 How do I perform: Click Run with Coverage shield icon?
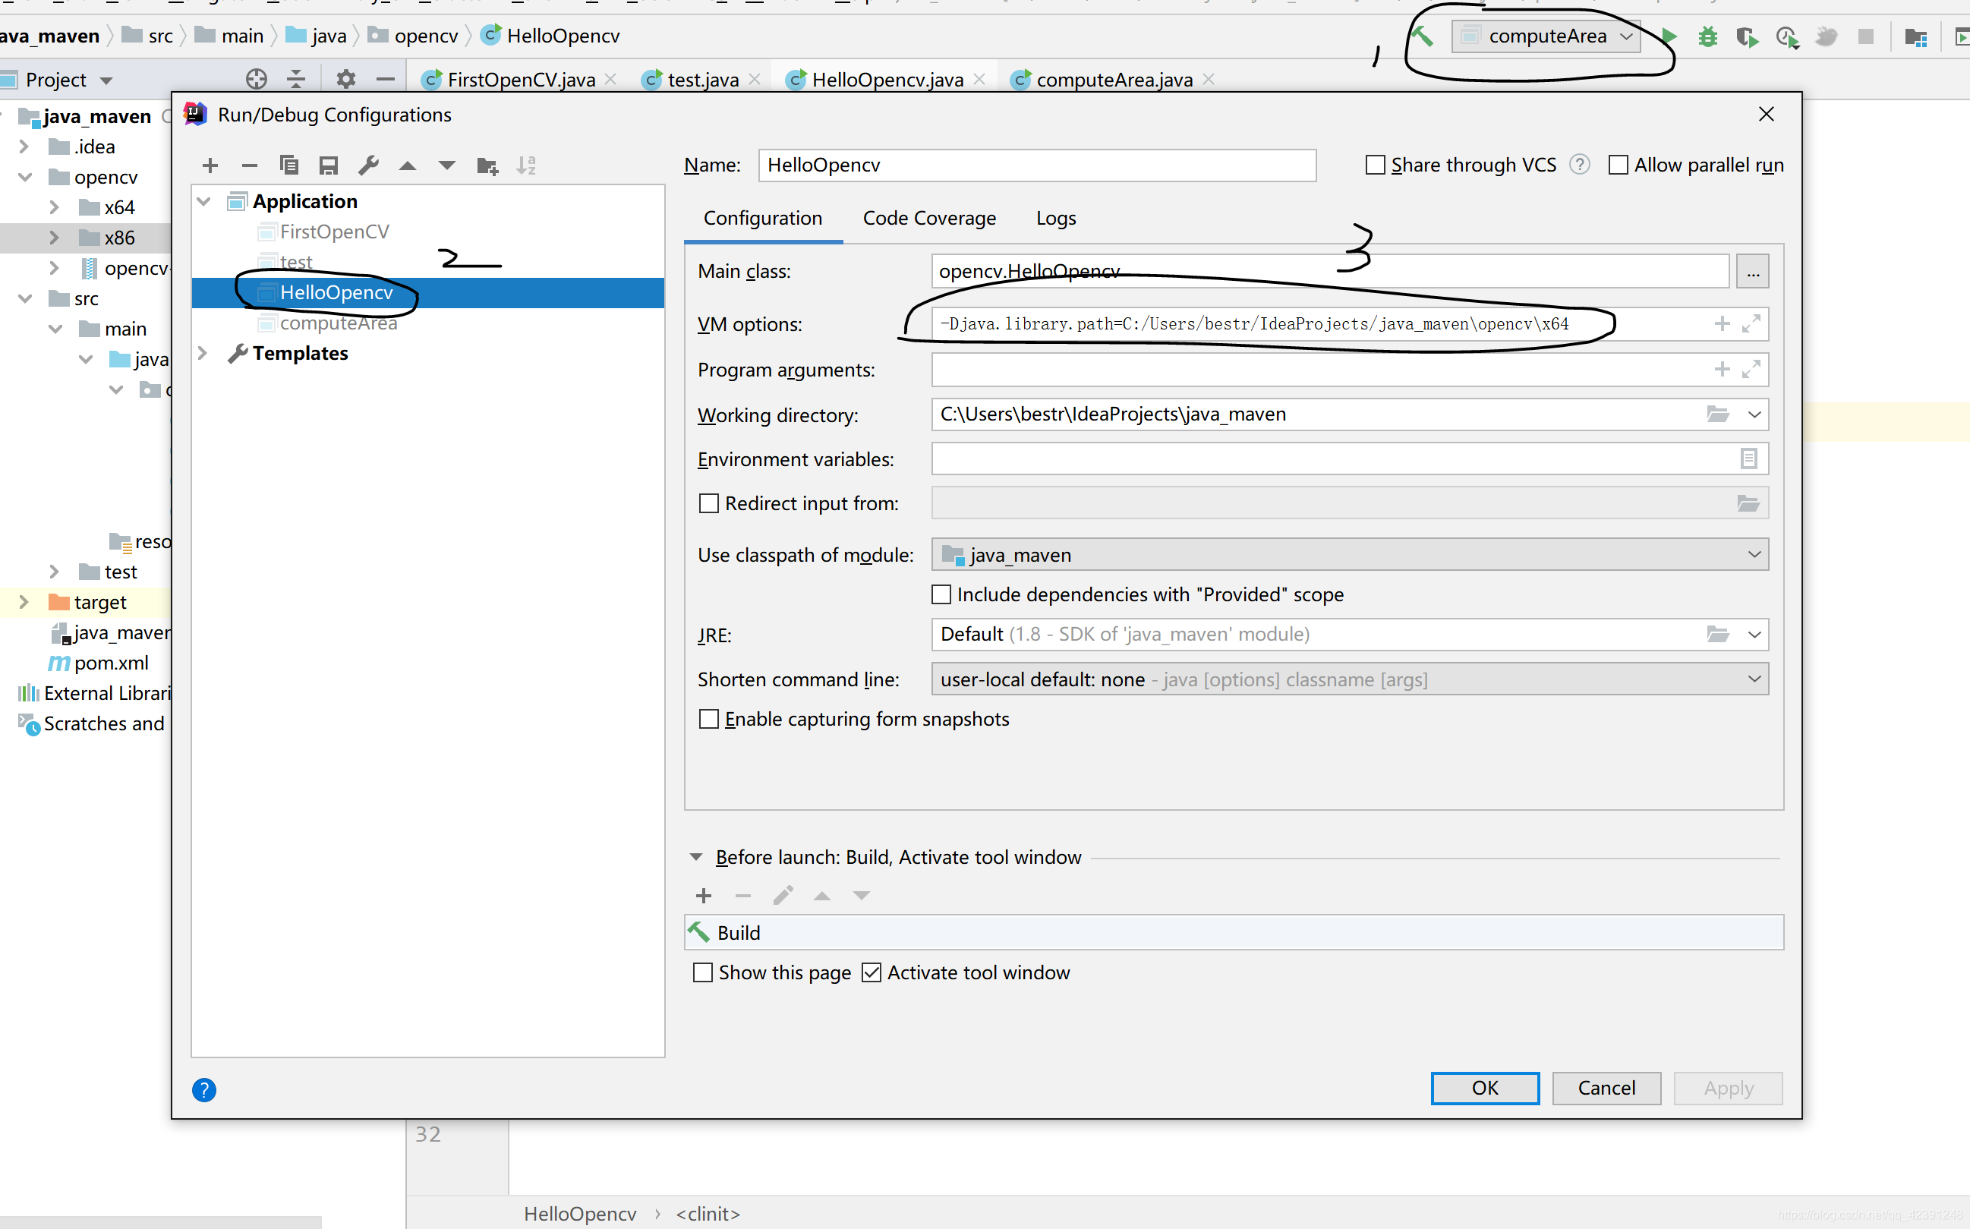1746,36
